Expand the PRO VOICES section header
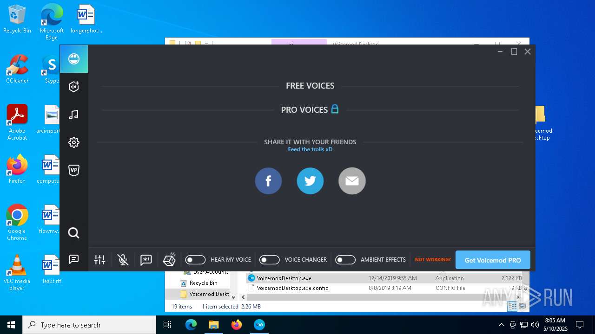Screen dimensions: 595x334 coord(304,110)
